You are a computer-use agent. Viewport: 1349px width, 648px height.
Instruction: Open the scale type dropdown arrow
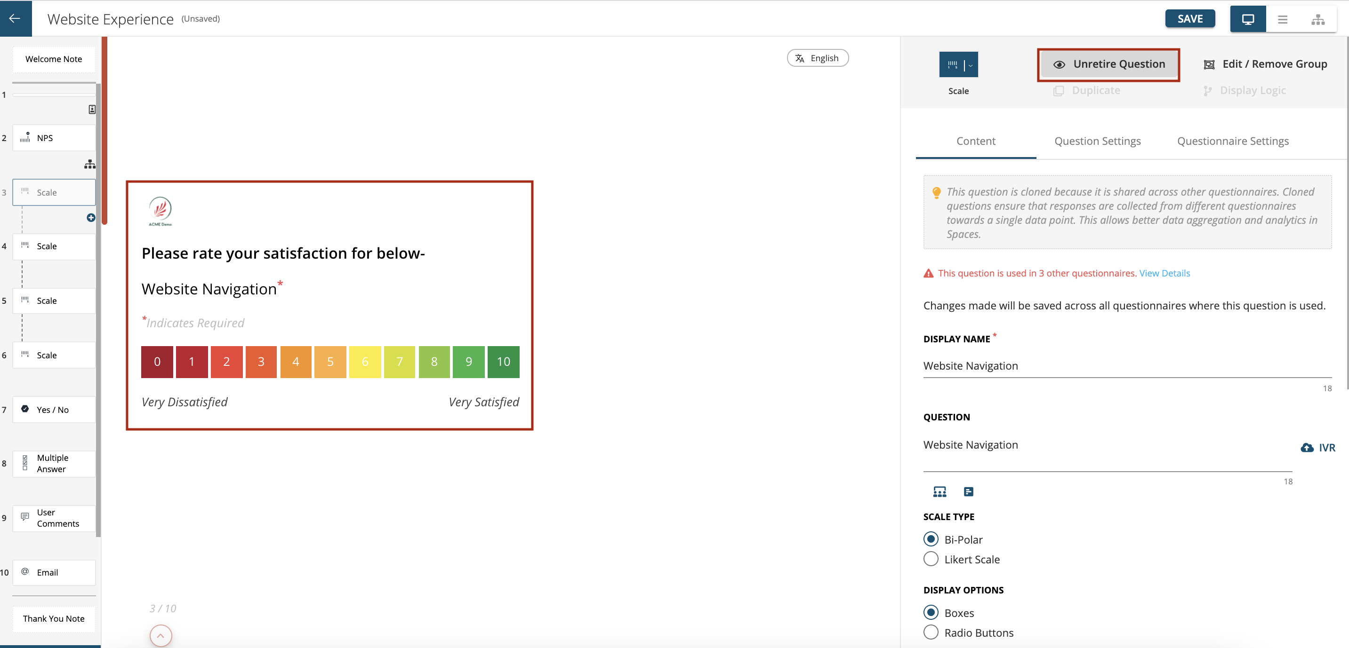[x=971, y=65]
